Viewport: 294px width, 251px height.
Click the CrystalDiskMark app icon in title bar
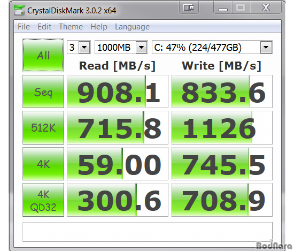pyautogui.click(x=19, y=10)
